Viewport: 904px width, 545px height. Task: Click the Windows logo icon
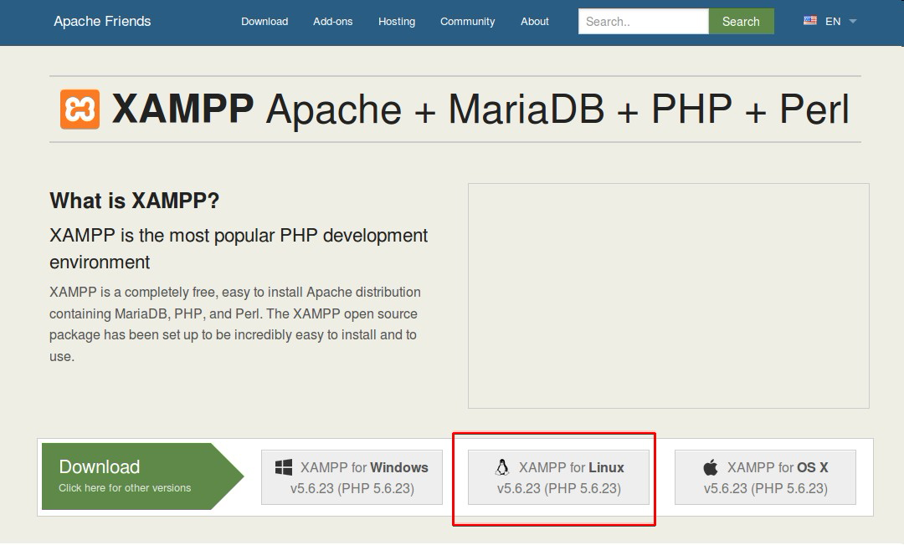[284, 467]
